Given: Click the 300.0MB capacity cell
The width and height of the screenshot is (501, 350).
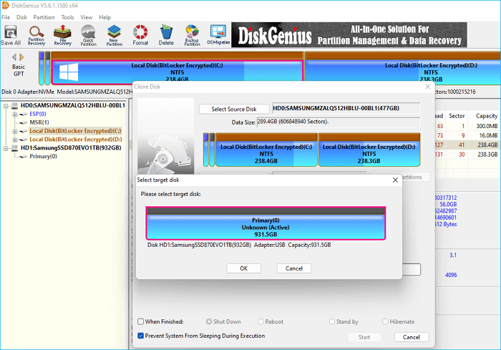Looking at the screenshot, I should pyautogui.click(x=487, y=126).
